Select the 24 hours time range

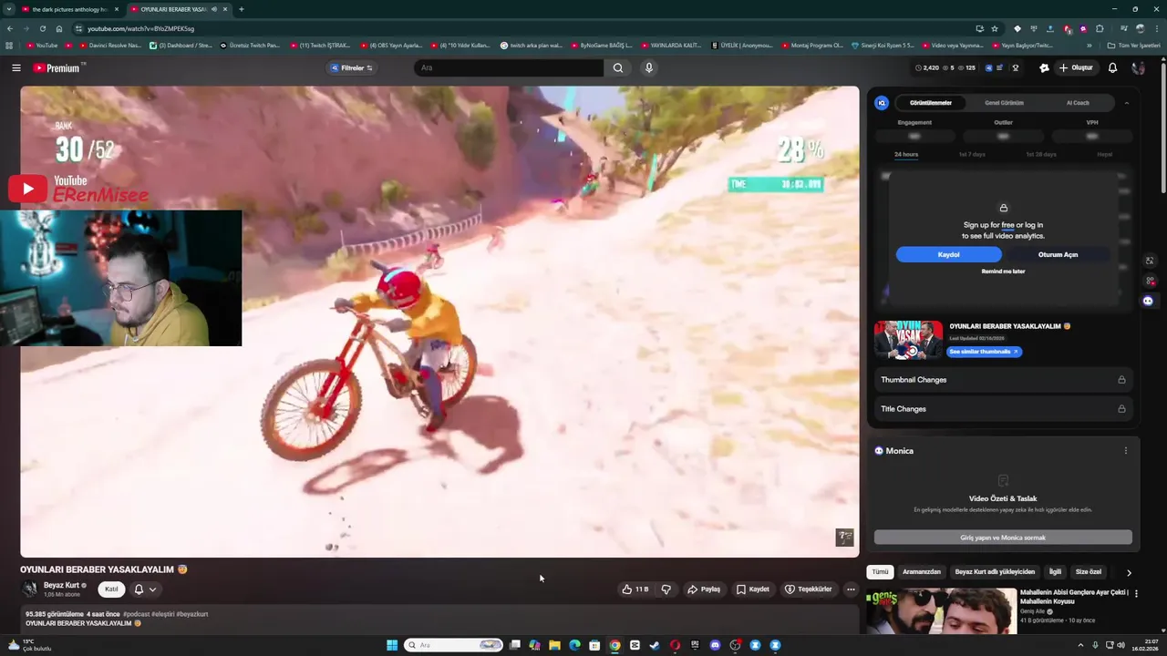[906, 154]
